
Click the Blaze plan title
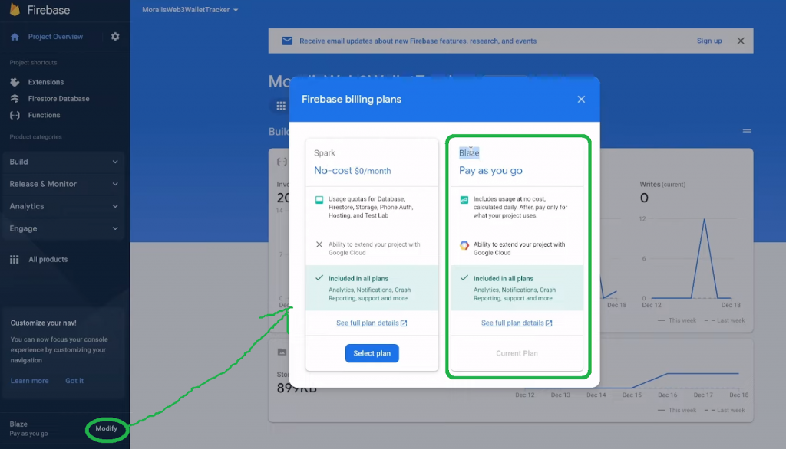(x=469, y=152)
